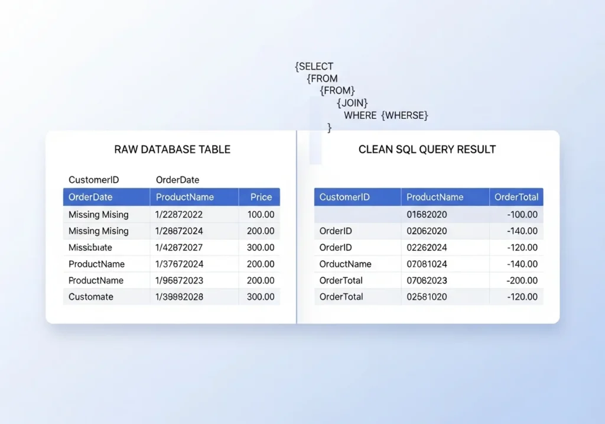Image resolution: width=605 pixels, height=424 pixels.
Task: Click the 02581020 cell in last row
Action: 427,297
